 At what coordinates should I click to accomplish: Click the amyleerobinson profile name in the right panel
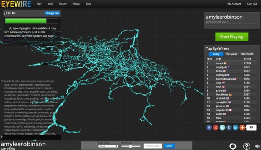coord(224,17)
